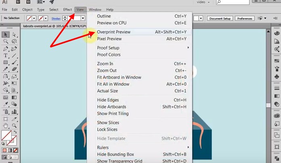Open the Window menu
The height and width of the screenshot is (163, 281).
[95, 9]
